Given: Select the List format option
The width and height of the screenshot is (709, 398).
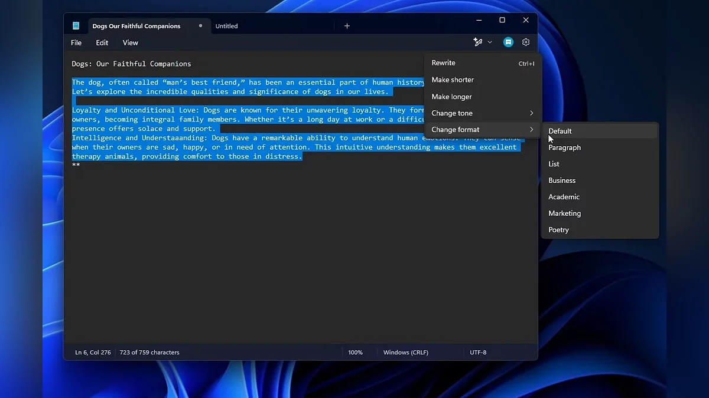Looking at the screenshot, I should pyautogui.click(x=554, y=164).
